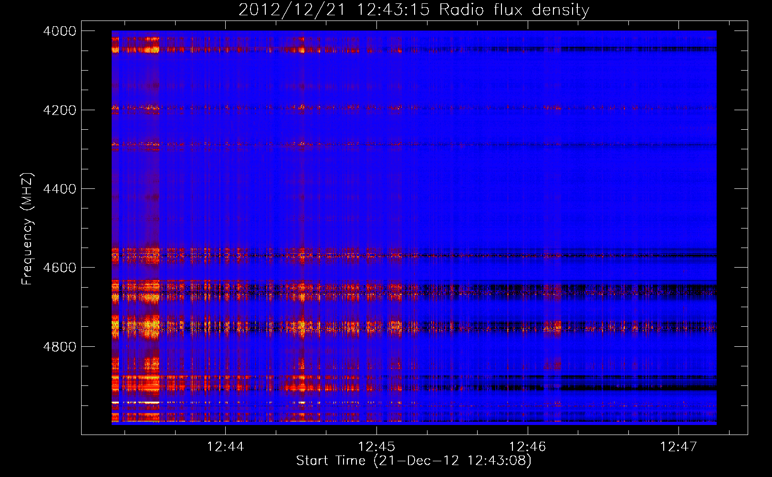The image size is (772, 477).
Task: Select the 4800 frequency axis label
Action: (59, 347)
